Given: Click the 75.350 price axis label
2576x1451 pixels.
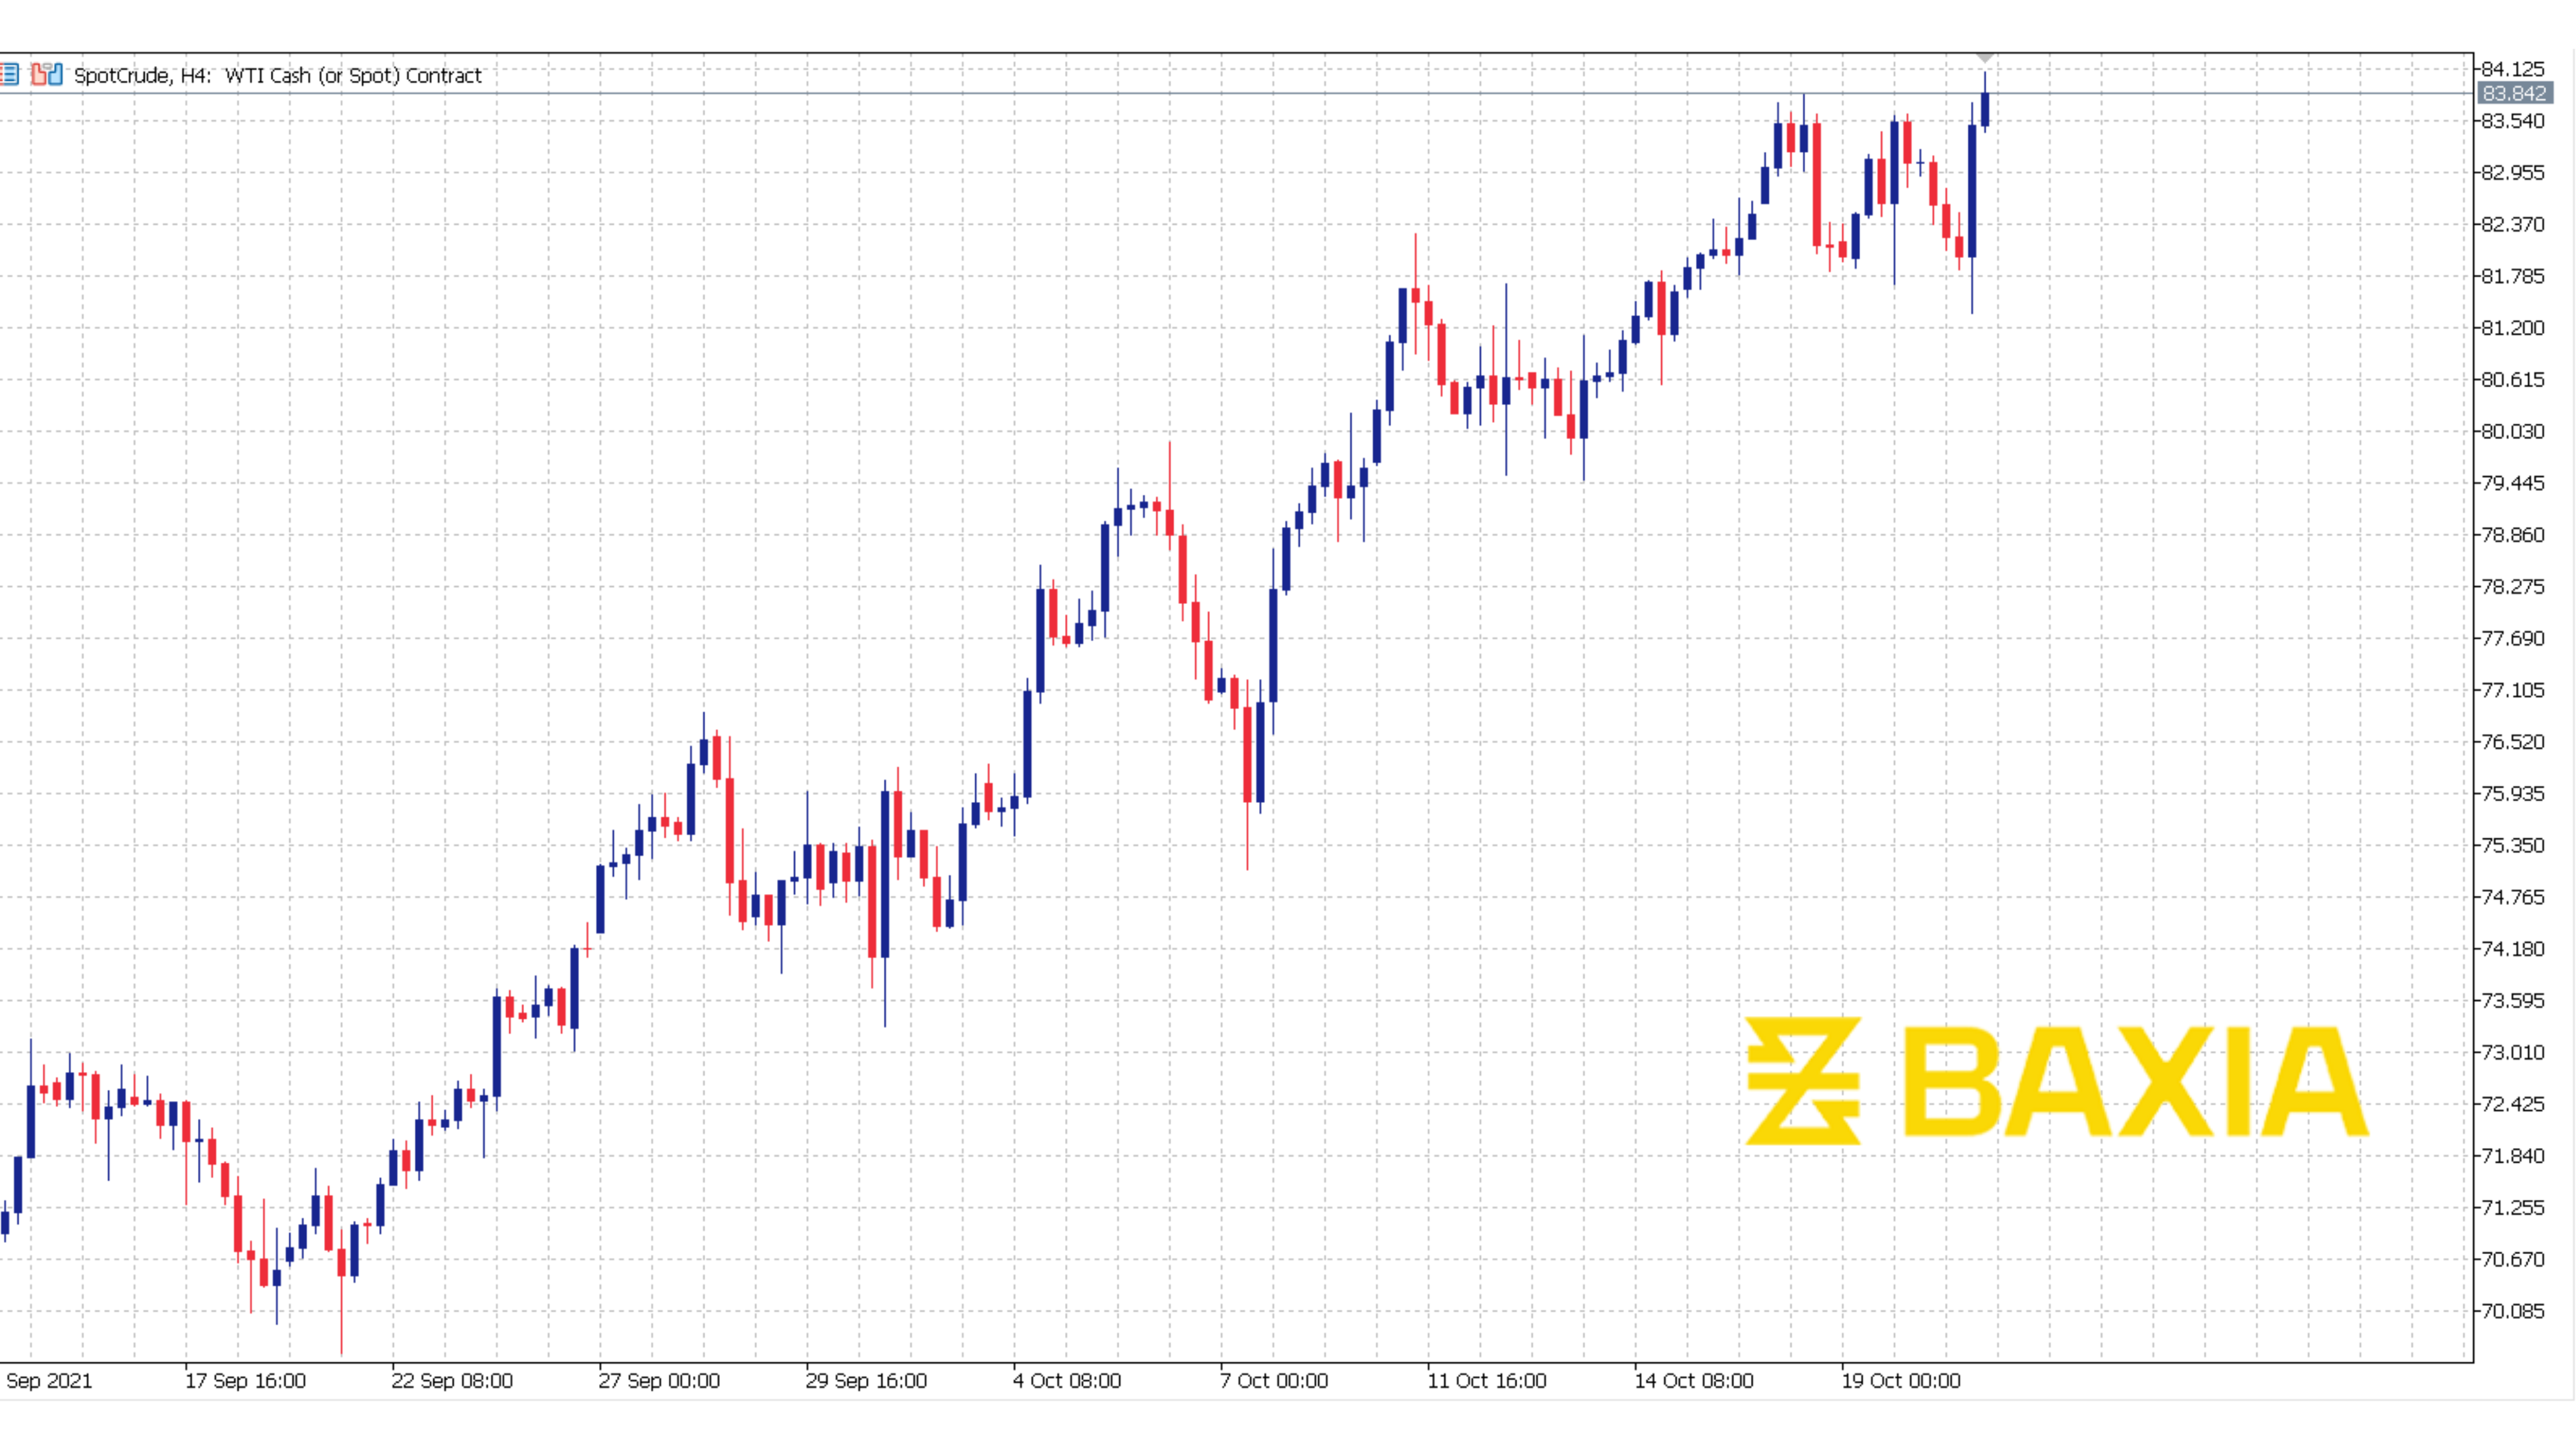Looking at the screenshot, I should click(2513, 845).
